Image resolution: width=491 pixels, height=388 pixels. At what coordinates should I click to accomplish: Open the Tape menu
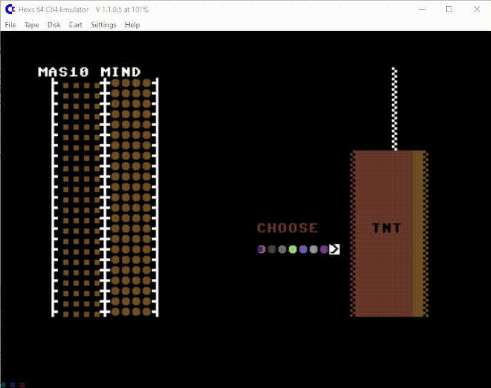tap(32, 25)
